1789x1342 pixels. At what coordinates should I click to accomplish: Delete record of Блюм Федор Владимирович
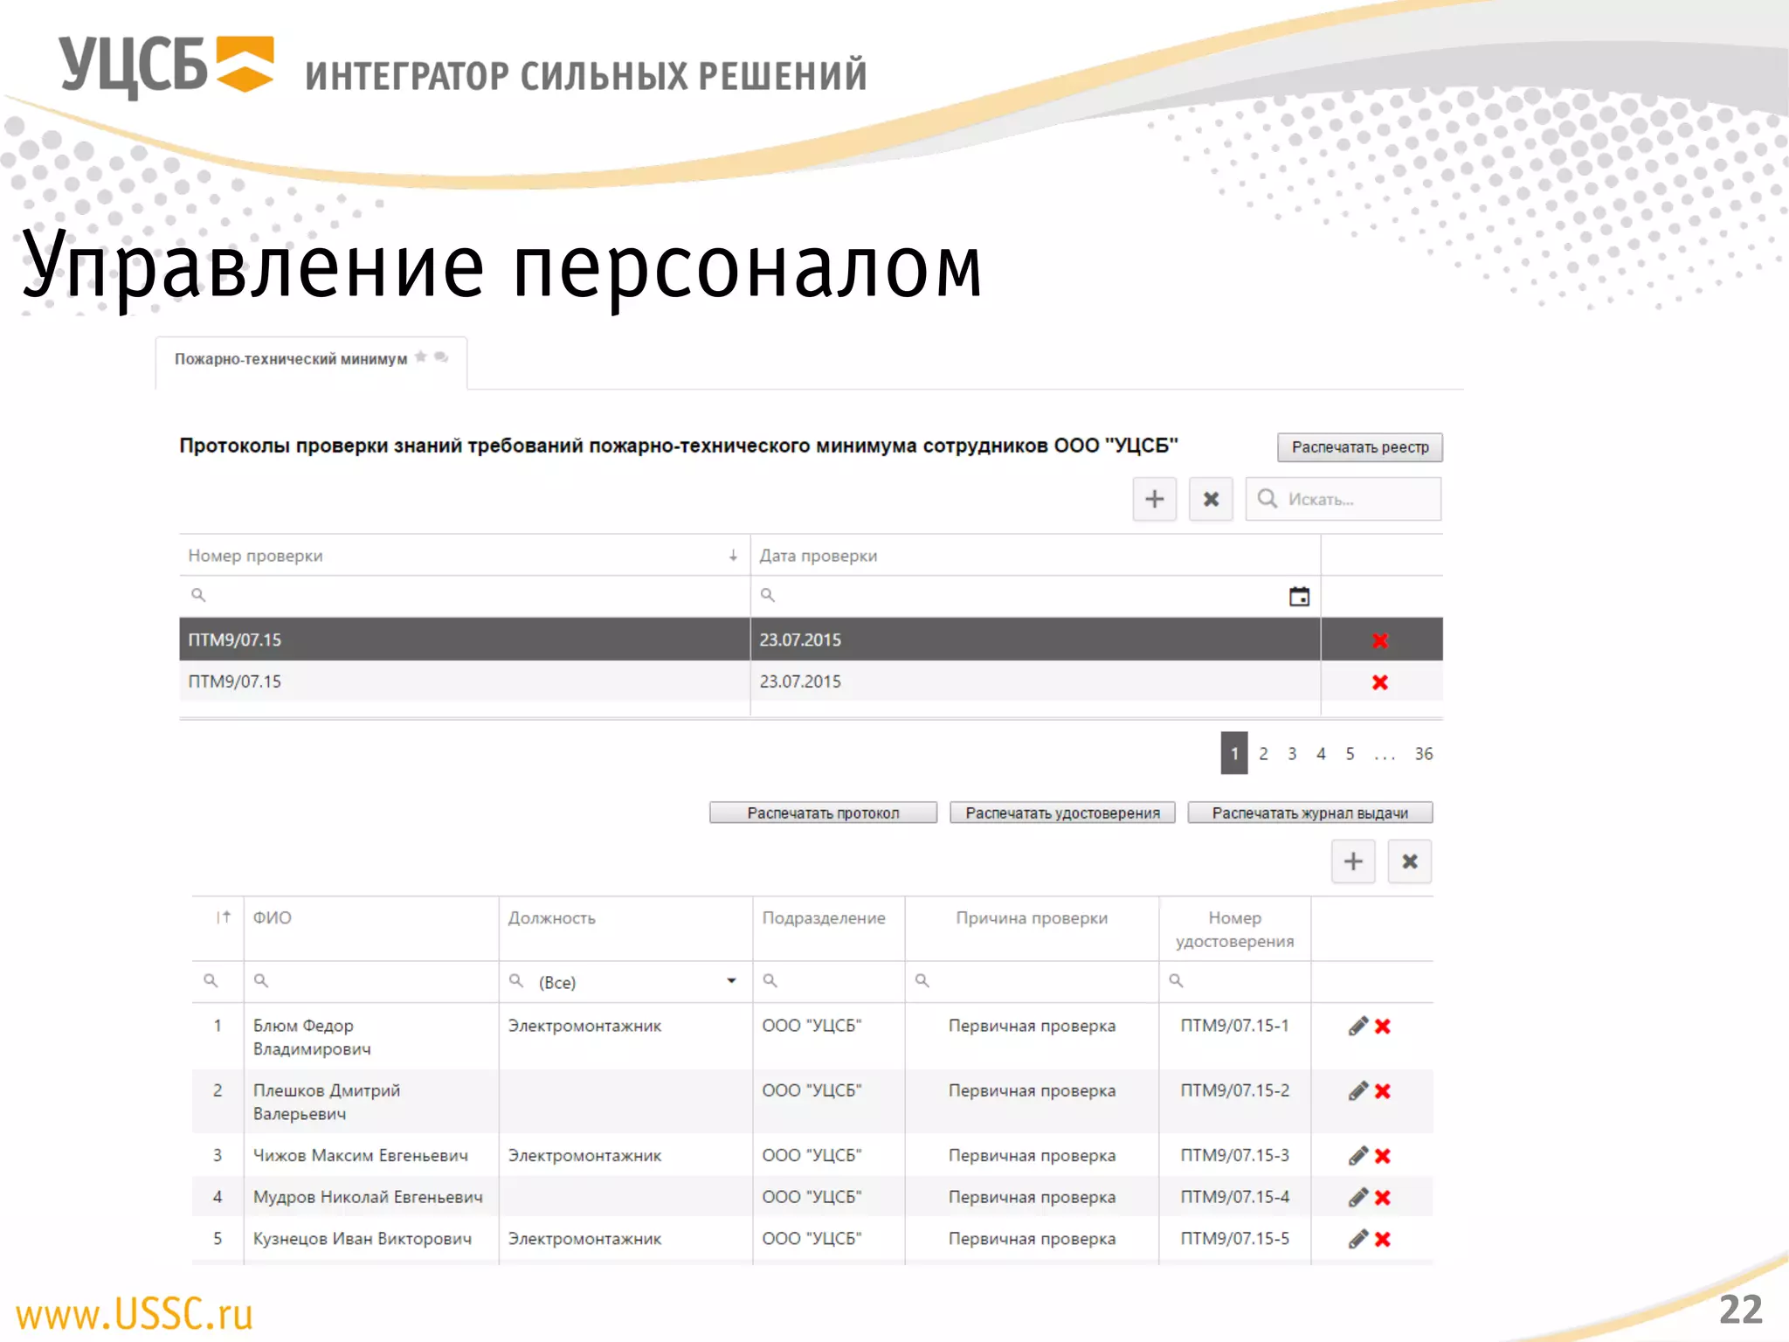[x=1383, y=1027]
